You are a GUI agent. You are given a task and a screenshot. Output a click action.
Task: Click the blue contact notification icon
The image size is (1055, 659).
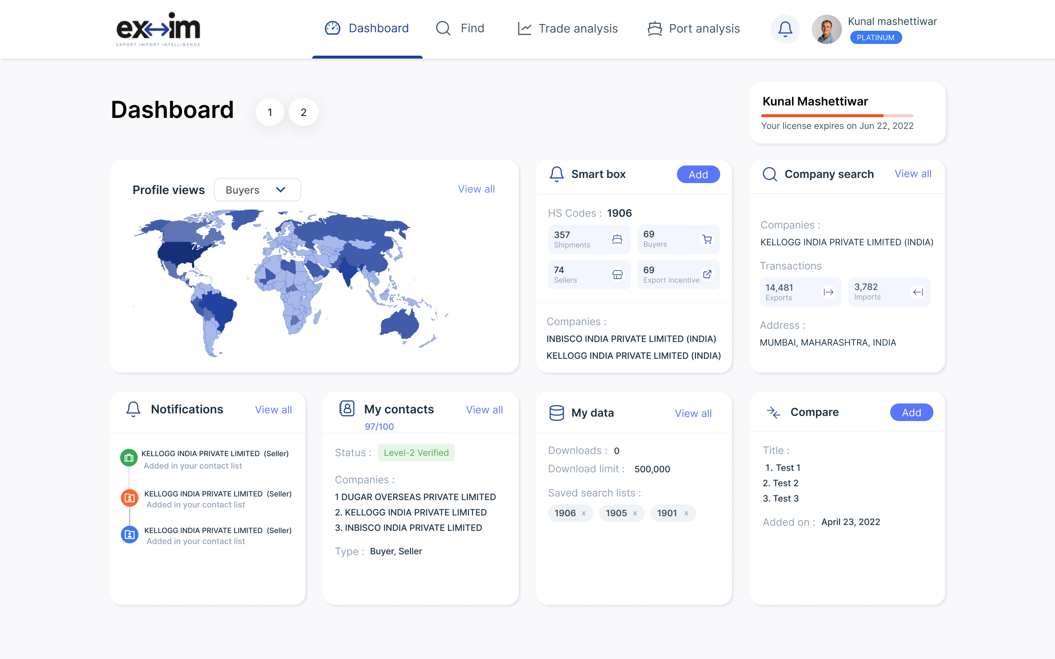click(x=129, y=535)
